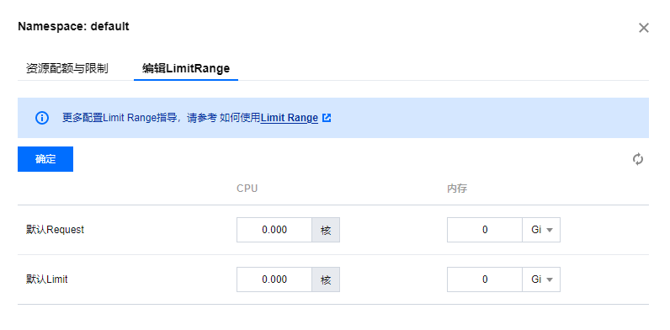Image resolution: width=670 pixels, height=330 pixels.
Task: Focus the 默认Request CPU input field
Action: click(x=274, y=230)
